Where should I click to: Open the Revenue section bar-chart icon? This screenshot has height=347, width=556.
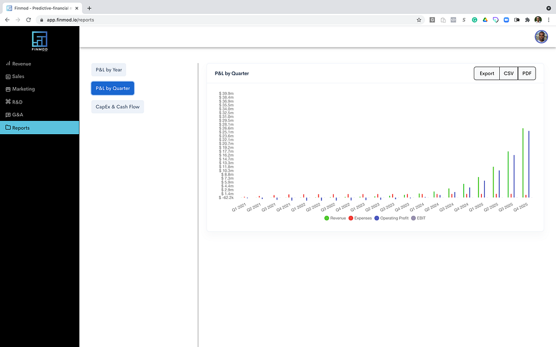click(8, 64)
